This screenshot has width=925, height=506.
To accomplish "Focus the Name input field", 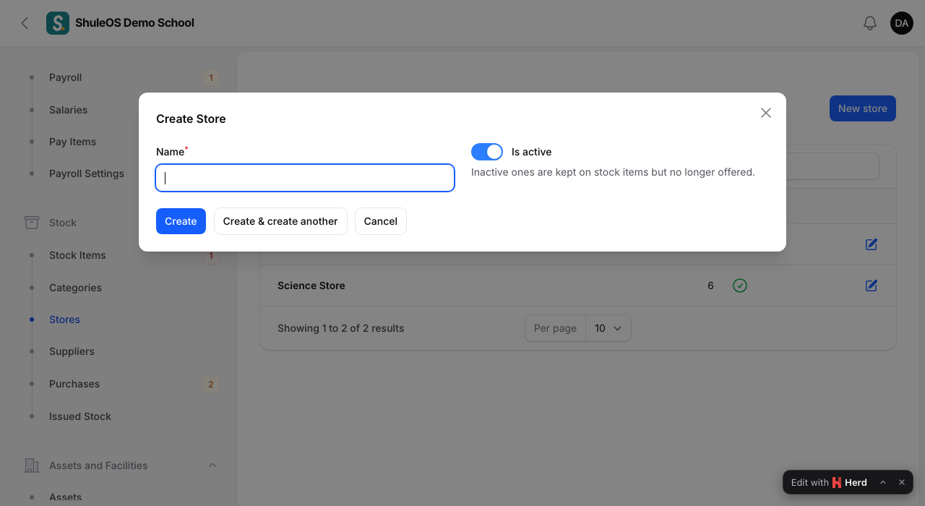I will click(x=305, y=178).
